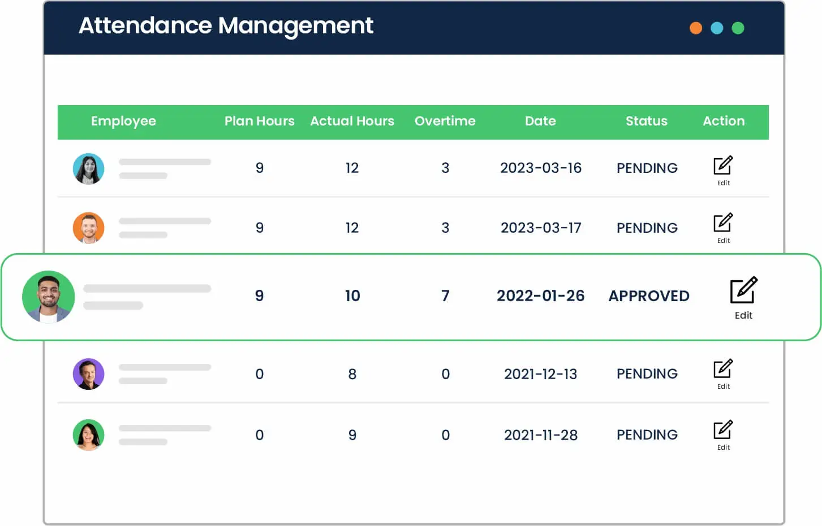Select the APPROVED status label

[649, 296]
